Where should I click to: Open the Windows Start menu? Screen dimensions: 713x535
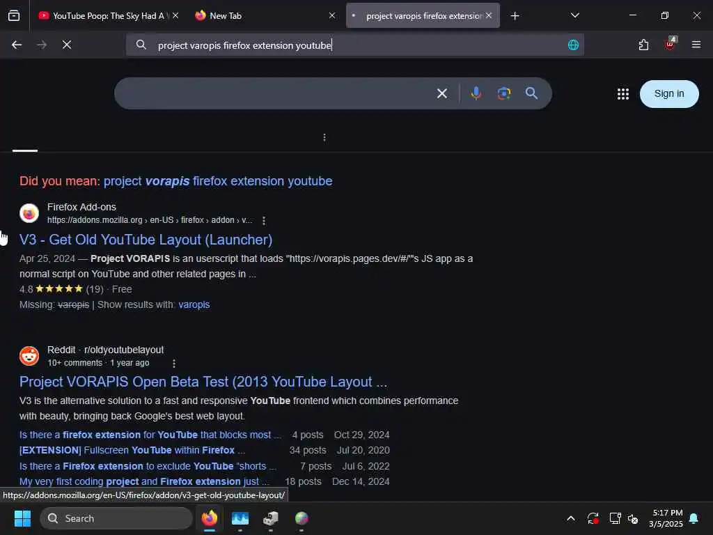pyautogui.click(x=22, y=518)
